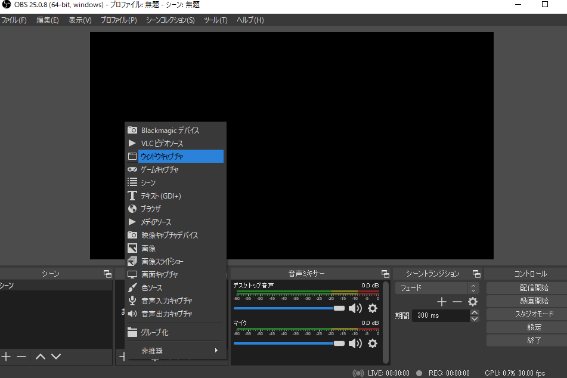Choose メディアソース from the list
The height and width of the screenshot is (378, 567).
[175, 222]
